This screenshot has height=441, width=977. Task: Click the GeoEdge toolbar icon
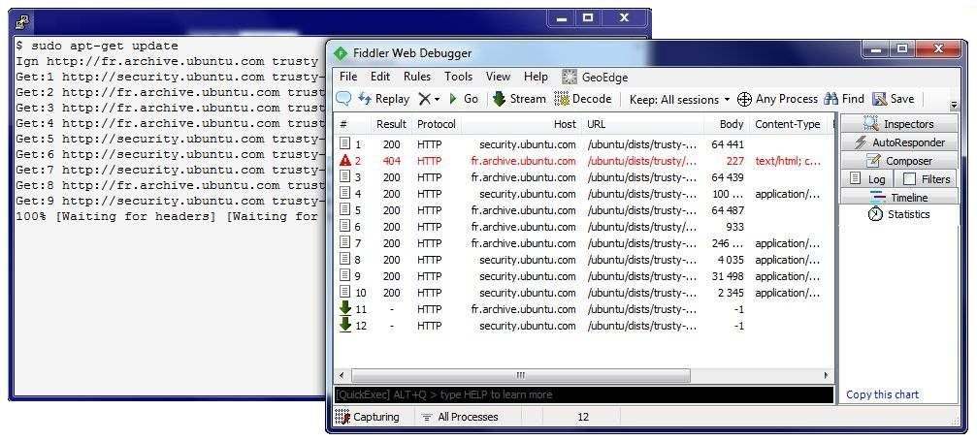click(597, 77)
